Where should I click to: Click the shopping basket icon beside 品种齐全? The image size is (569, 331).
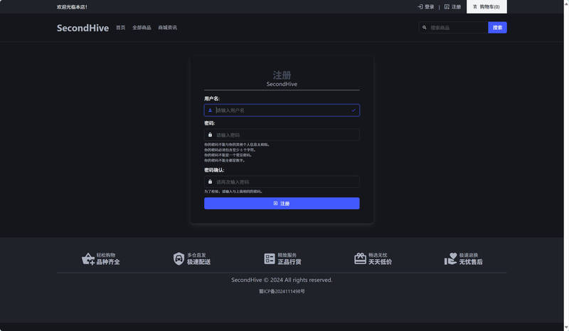[x=88, y=258]
